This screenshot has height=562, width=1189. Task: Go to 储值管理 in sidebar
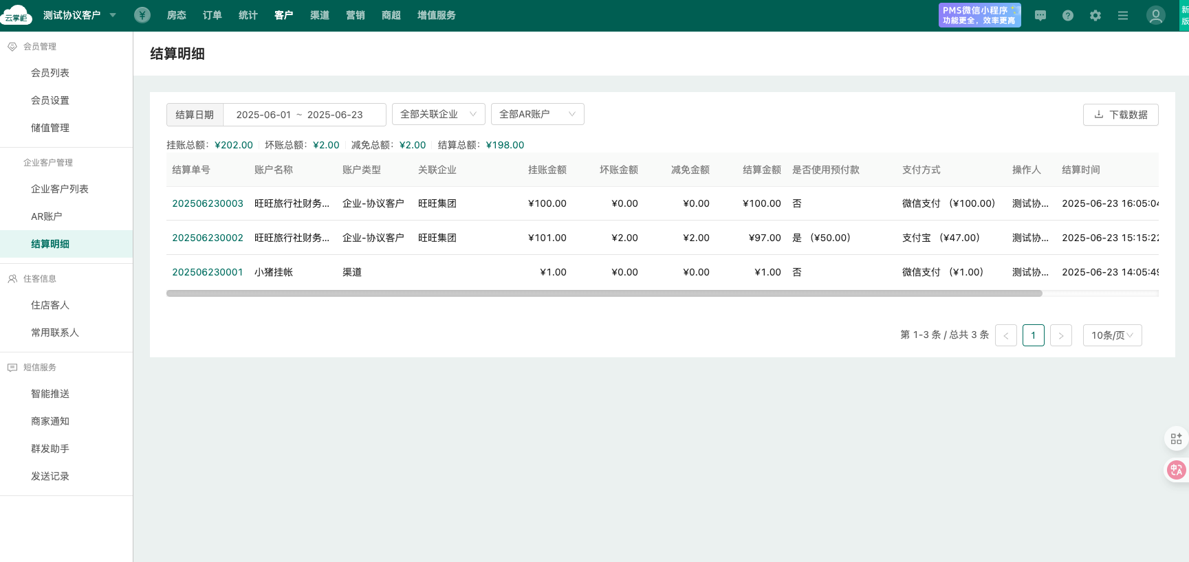pos(50,128)
